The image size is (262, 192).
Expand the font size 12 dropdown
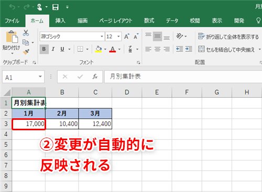[x=118, y=37]
